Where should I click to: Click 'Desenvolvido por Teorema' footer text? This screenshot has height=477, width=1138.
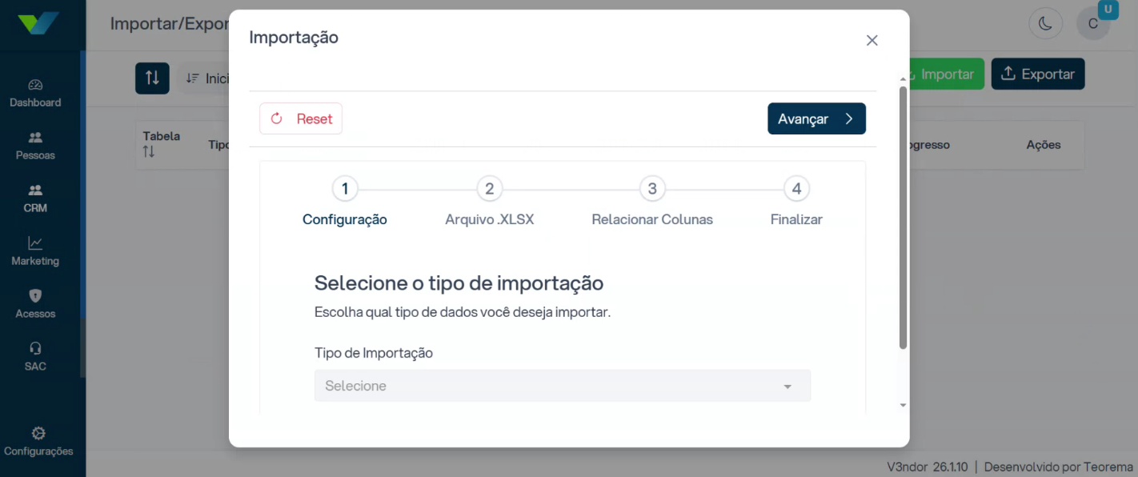click(x=1059, y=467)
